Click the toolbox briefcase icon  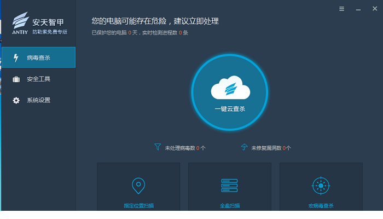(16, 79)
